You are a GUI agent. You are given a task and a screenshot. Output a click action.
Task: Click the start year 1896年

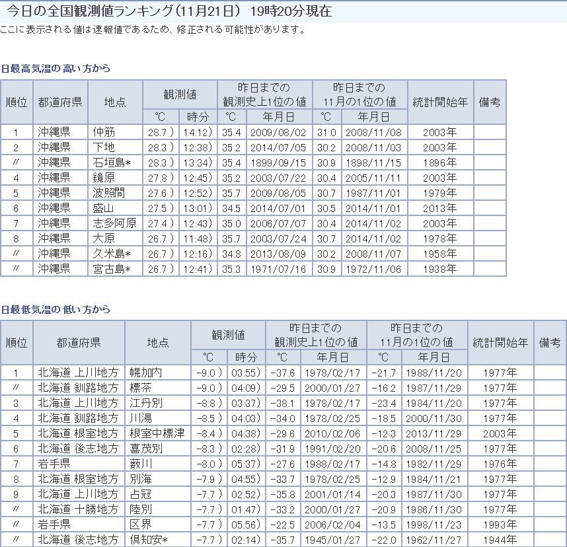pyautogui.click(x=439, y=163)
